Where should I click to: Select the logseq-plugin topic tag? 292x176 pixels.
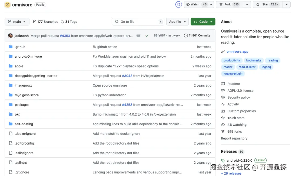[233, 73]
